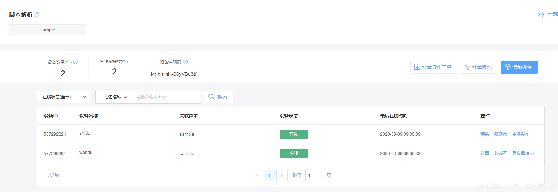This screenshot has height=192, width=558.
Task: Open help icon beside 设备注册码
Action: pos(185,62)
